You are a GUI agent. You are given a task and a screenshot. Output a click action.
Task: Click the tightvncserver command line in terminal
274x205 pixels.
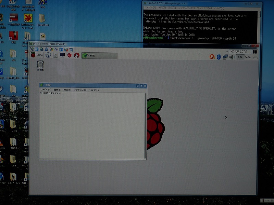189,38
